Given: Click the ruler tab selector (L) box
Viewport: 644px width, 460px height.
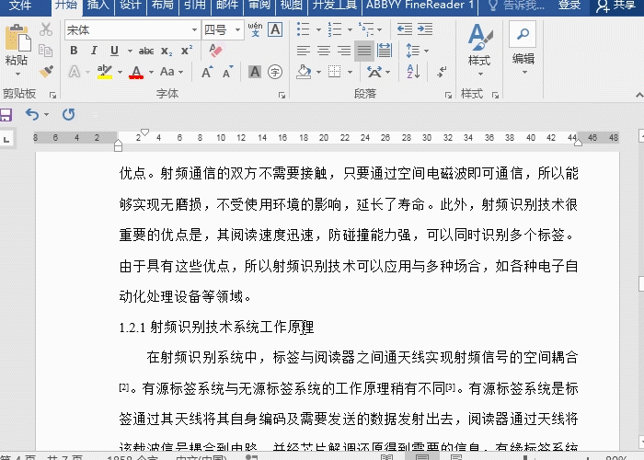Looking at the screenshot, I should click(6, 140).
